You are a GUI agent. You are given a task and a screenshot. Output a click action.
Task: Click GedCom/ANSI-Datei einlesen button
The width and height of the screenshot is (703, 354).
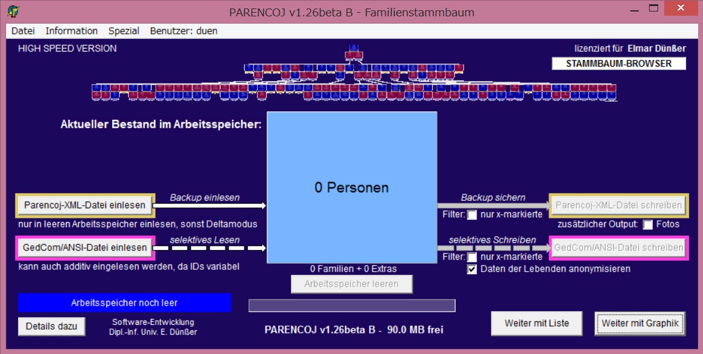pyautogui.click(x=85, y=247)
